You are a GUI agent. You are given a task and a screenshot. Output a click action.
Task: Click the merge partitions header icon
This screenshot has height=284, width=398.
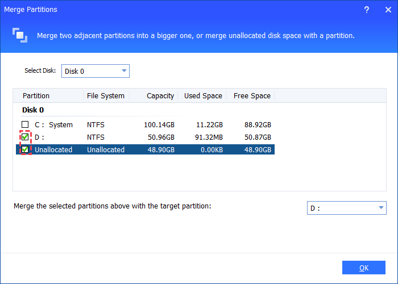(20, 35)
